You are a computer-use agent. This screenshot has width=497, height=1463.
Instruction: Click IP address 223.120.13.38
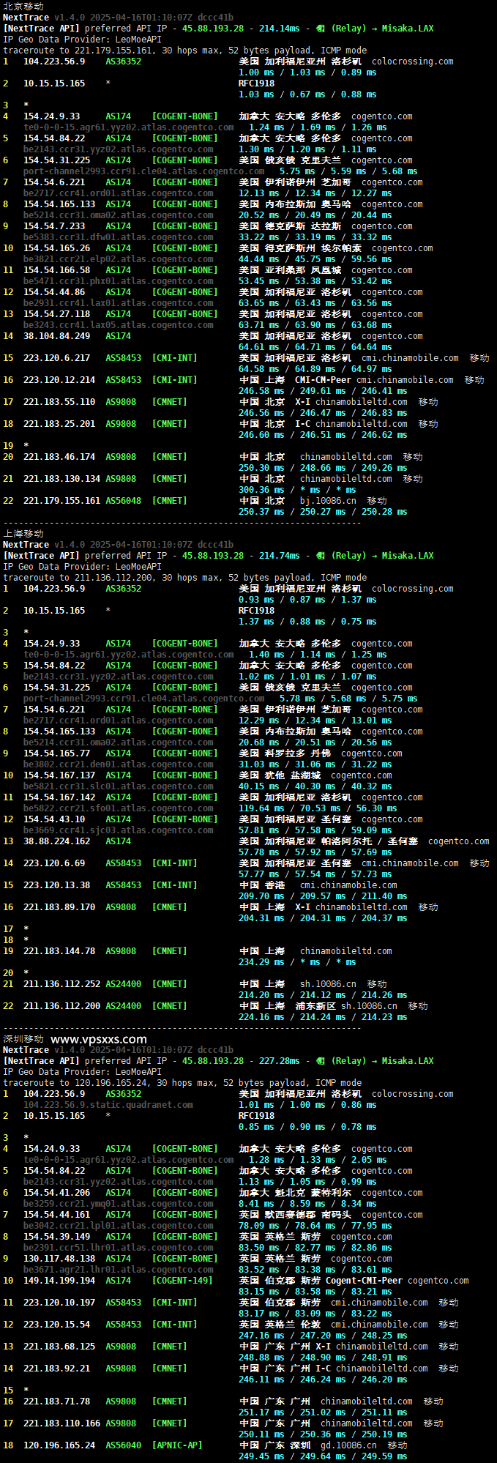point(56,885)
